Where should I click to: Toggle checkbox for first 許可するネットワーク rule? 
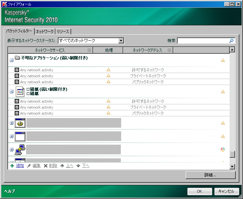[x=17, y=70]
